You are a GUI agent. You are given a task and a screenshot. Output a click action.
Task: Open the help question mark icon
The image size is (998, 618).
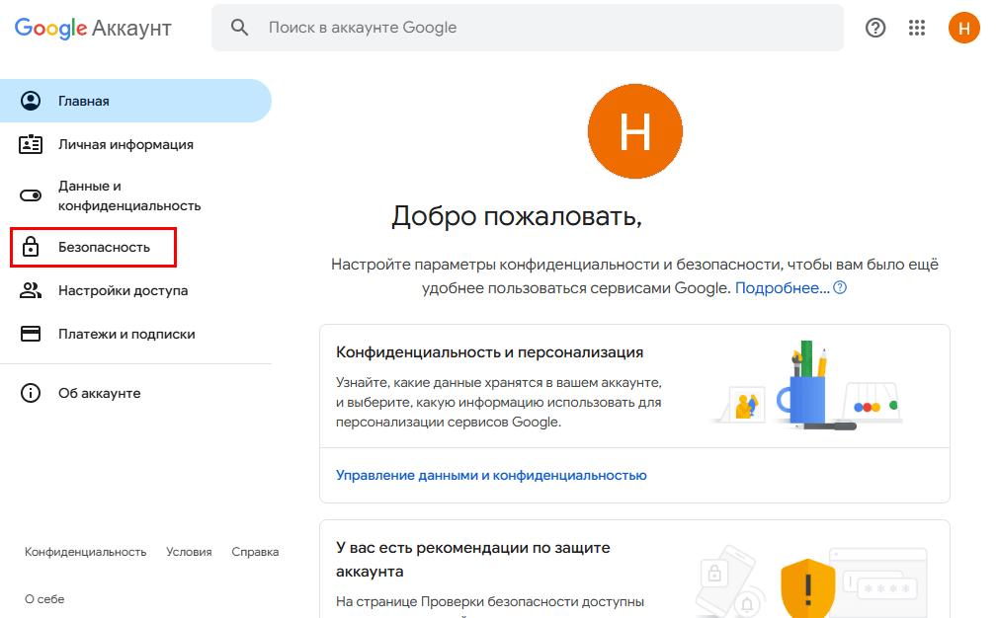point(875,28)
